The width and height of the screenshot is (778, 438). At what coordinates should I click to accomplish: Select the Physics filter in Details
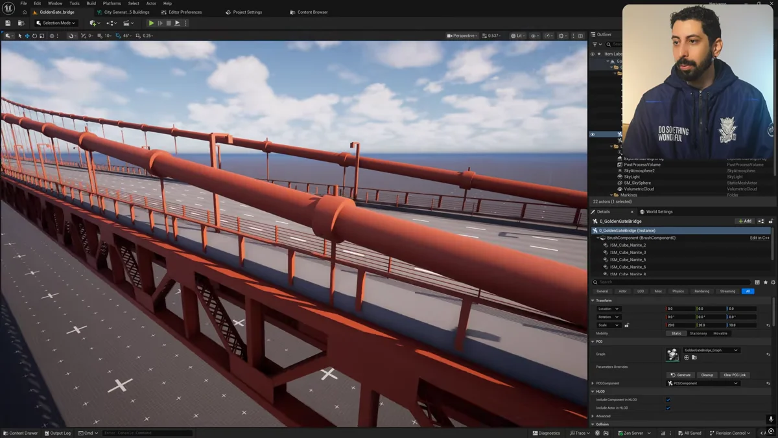tap(678, 292)
